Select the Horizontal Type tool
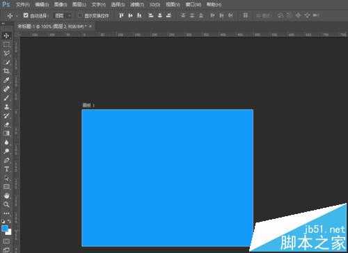348x253 pixels. [x=6, y=169]
